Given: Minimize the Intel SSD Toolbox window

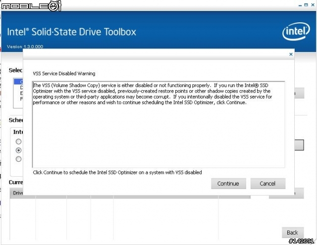Looking at the screenshot, I should (x=300, y=5).
